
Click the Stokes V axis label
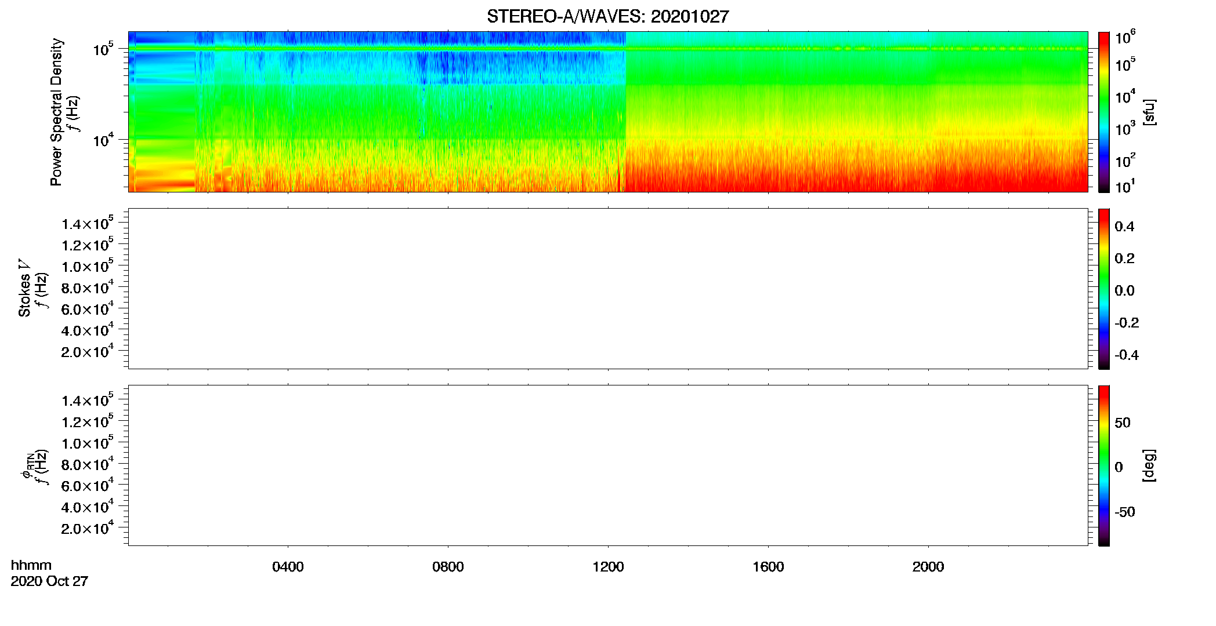point(24,288)
